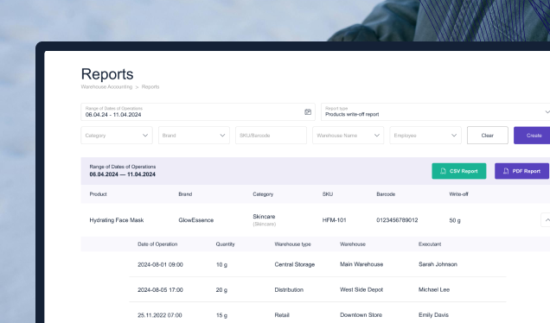This screenshot has width=550, height=323.
Task: Click the Distribution warehouse type
Action: [x=289, y=289]
